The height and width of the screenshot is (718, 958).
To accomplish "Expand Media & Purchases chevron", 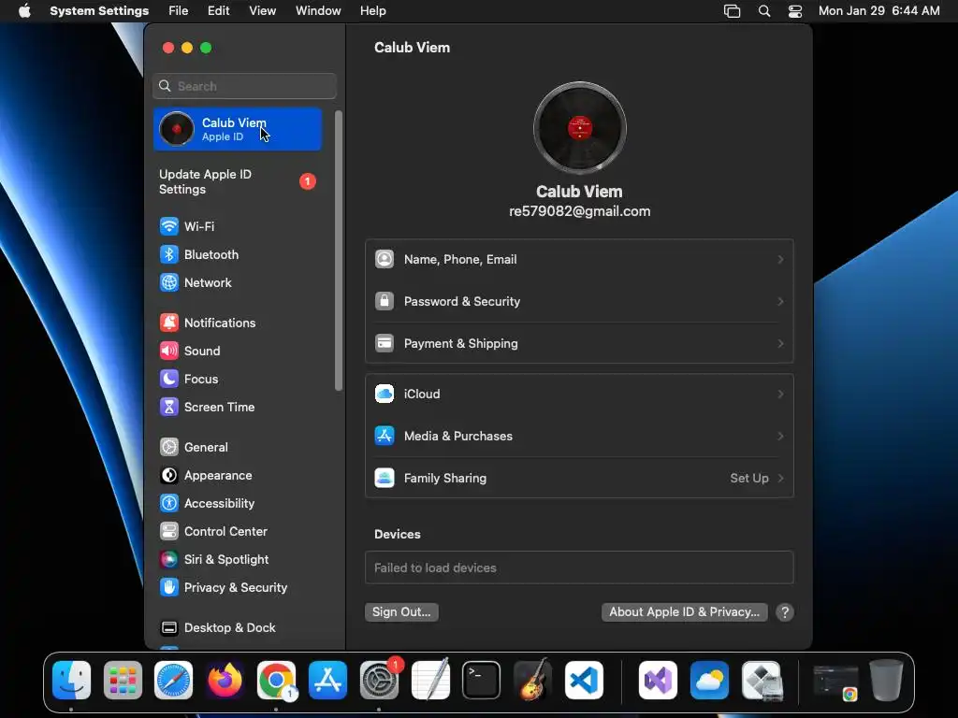I will [x=780, y=437].
